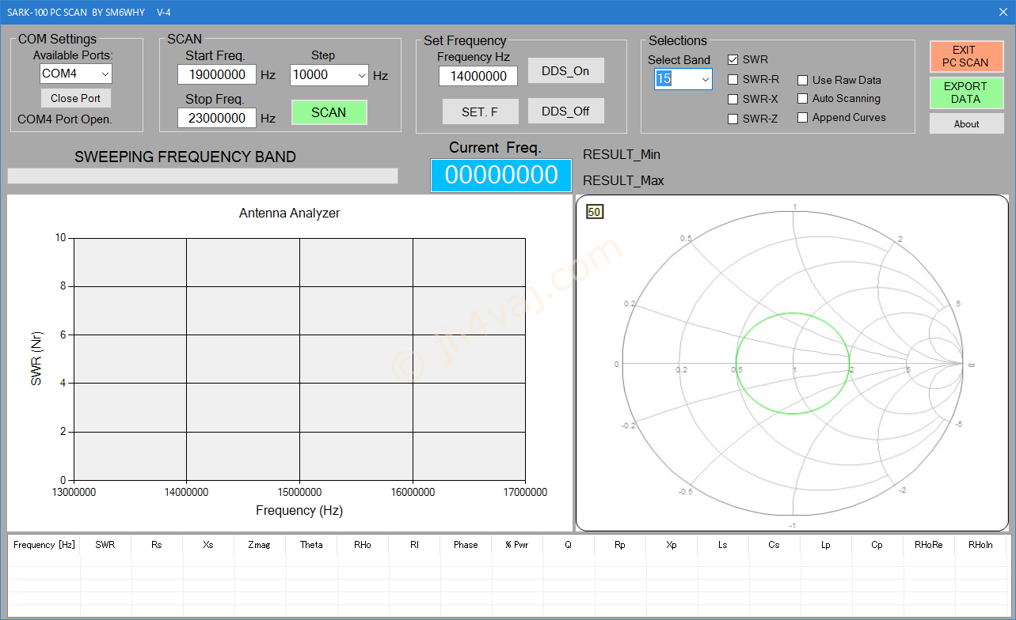
Task: Click the Cp column header
Action: (877, 544)
